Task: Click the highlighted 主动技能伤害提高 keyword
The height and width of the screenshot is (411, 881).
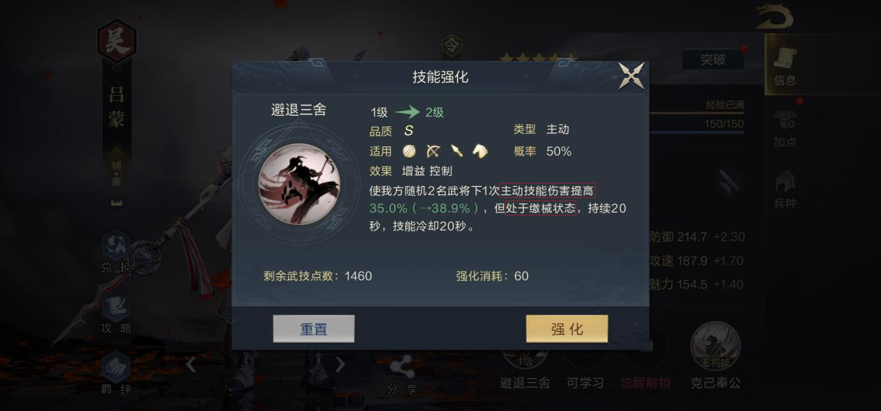Action: [x=548, y=191]
